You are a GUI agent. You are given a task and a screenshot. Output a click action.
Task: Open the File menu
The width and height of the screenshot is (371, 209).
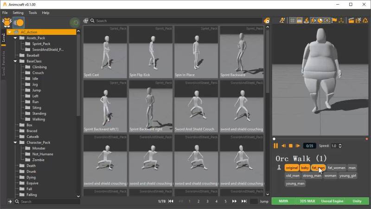click(x=5, y=13)
